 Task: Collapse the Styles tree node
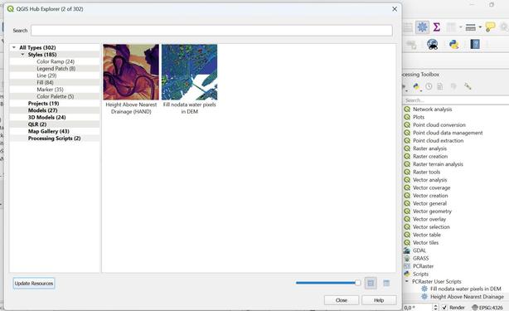coord(22,55)
